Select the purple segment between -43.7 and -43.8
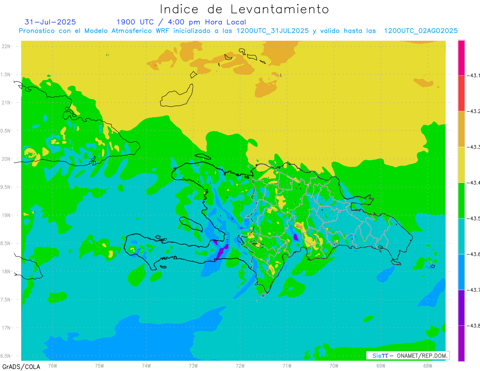Viewport: 480px width, 371px height. tap(461, 307)
